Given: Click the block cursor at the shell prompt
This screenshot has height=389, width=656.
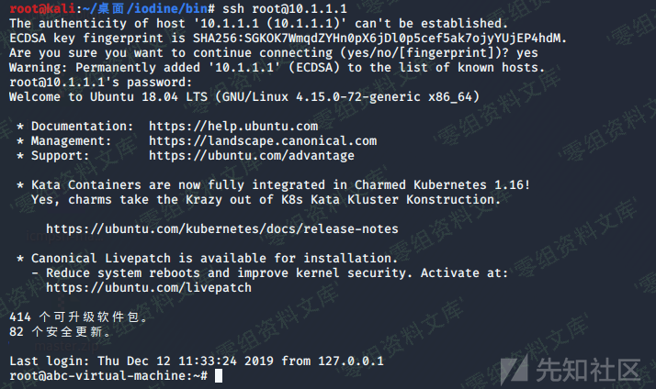Looking at the screenshot, I should 218,376.
